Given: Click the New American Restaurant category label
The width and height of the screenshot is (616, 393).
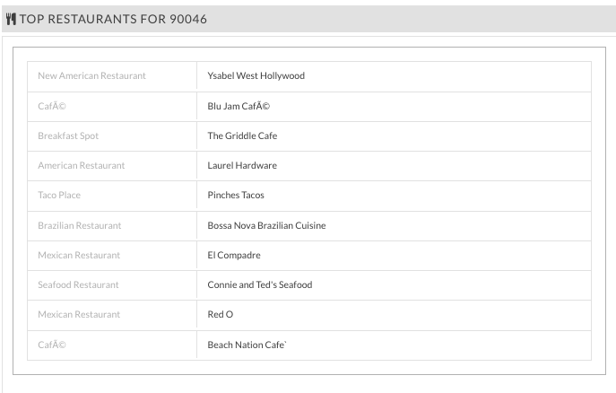Looking at the screenshot, I should tap(91, 76).
